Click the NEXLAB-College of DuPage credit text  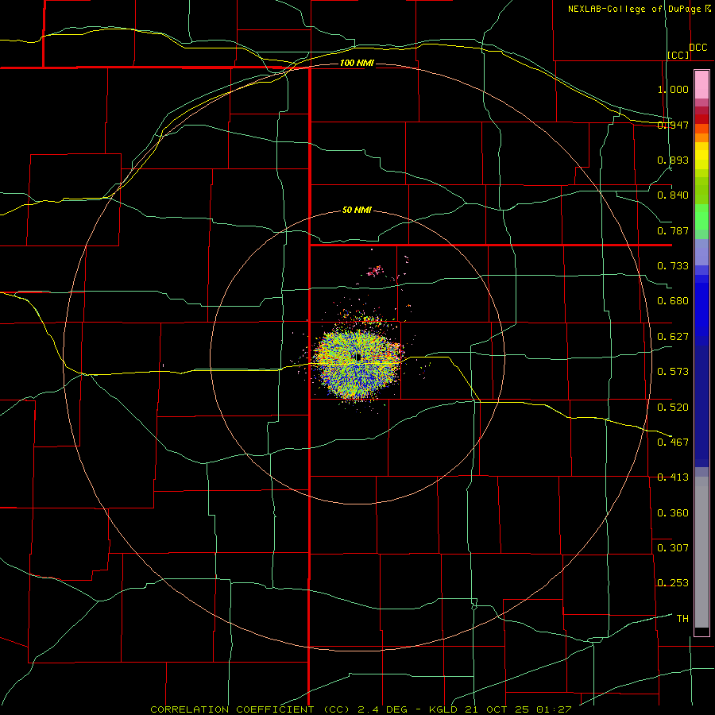click(x=639, y=9)
